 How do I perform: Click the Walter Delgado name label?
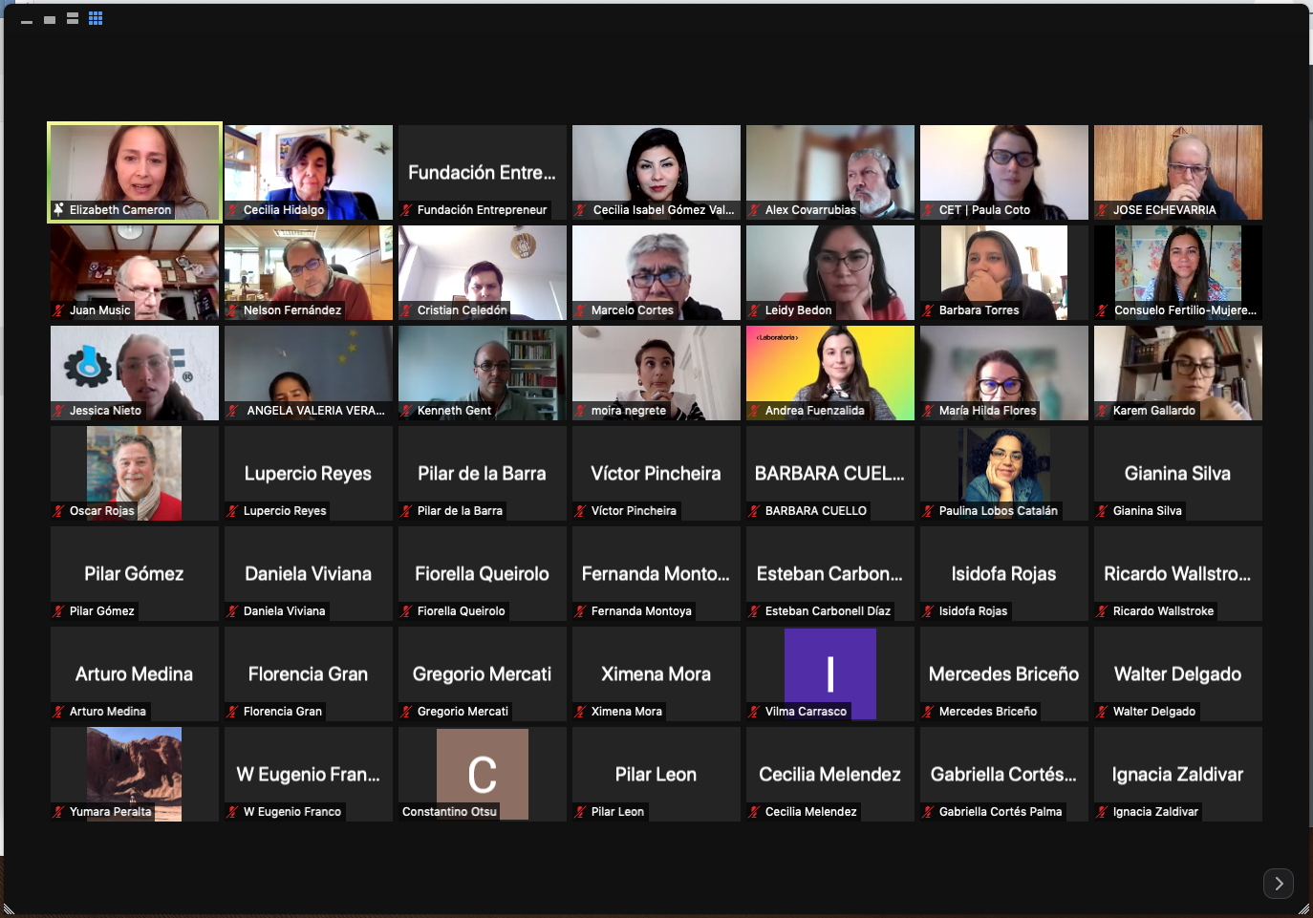pos(1154,712)
